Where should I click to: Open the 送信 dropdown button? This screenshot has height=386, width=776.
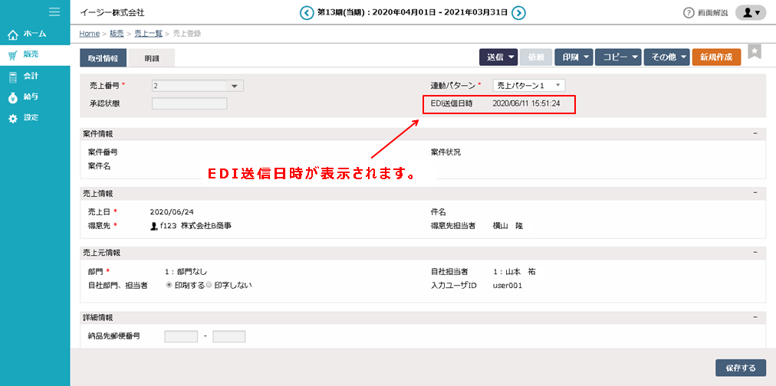click(498, 57)
